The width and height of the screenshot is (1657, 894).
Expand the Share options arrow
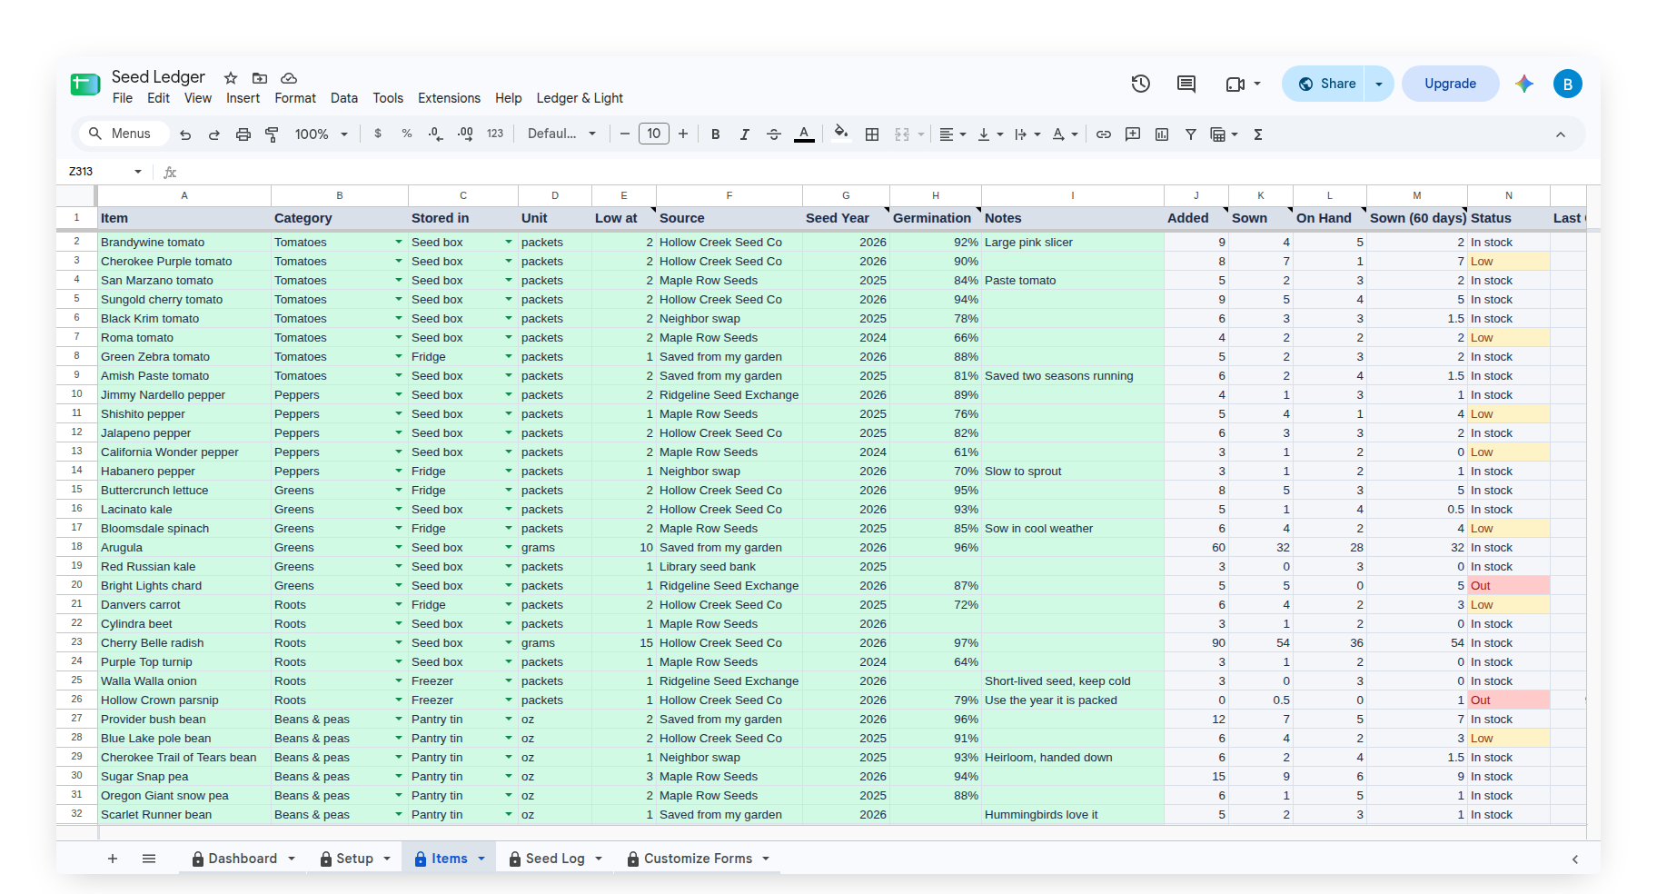[1379, 84]
